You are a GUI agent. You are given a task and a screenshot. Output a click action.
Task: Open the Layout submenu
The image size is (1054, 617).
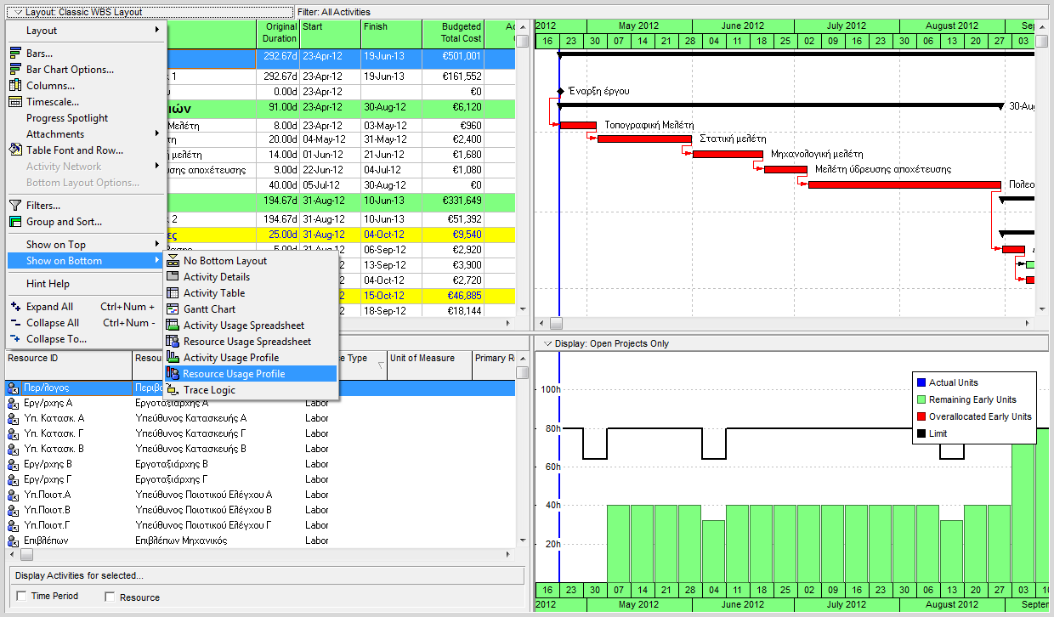86,31
